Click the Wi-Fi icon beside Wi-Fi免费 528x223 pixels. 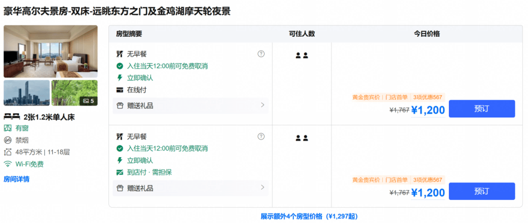pyautogui.click(x=7, y=164)
